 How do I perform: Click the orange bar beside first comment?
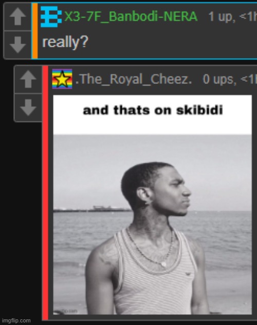tap(35, 31)
